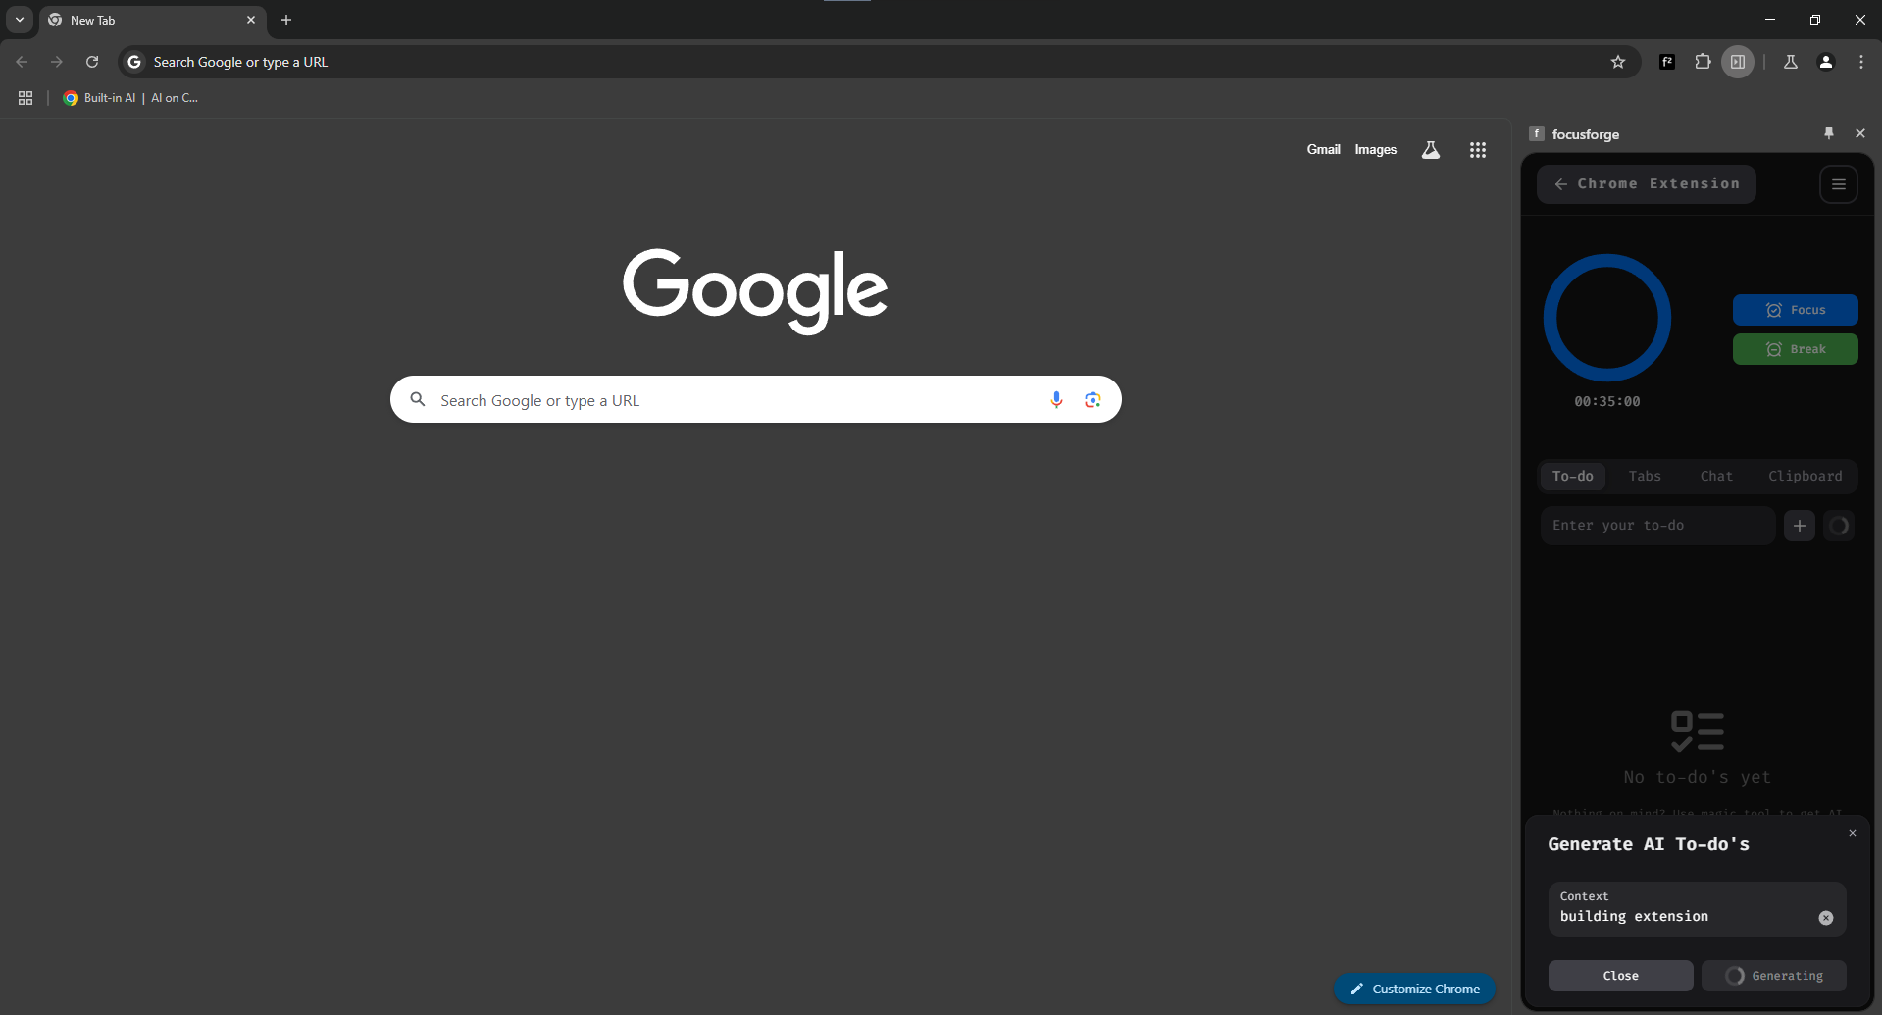1882x1015 pixels.
Task: Click the focusforge extension toolbar icon
Action: [1667, 62]
